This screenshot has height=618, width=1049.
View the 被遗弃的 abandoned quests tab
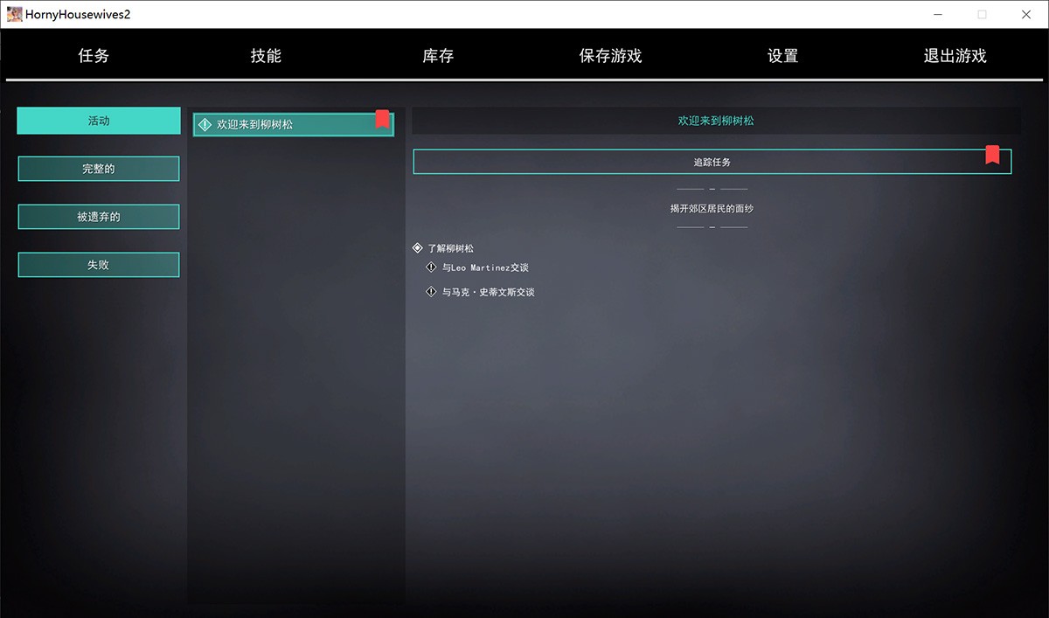click(99, 217)
